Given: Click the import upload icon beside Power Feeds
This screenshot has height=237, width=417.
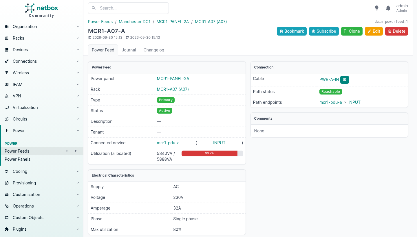Looking at the screenshot, I should [76, 151].
